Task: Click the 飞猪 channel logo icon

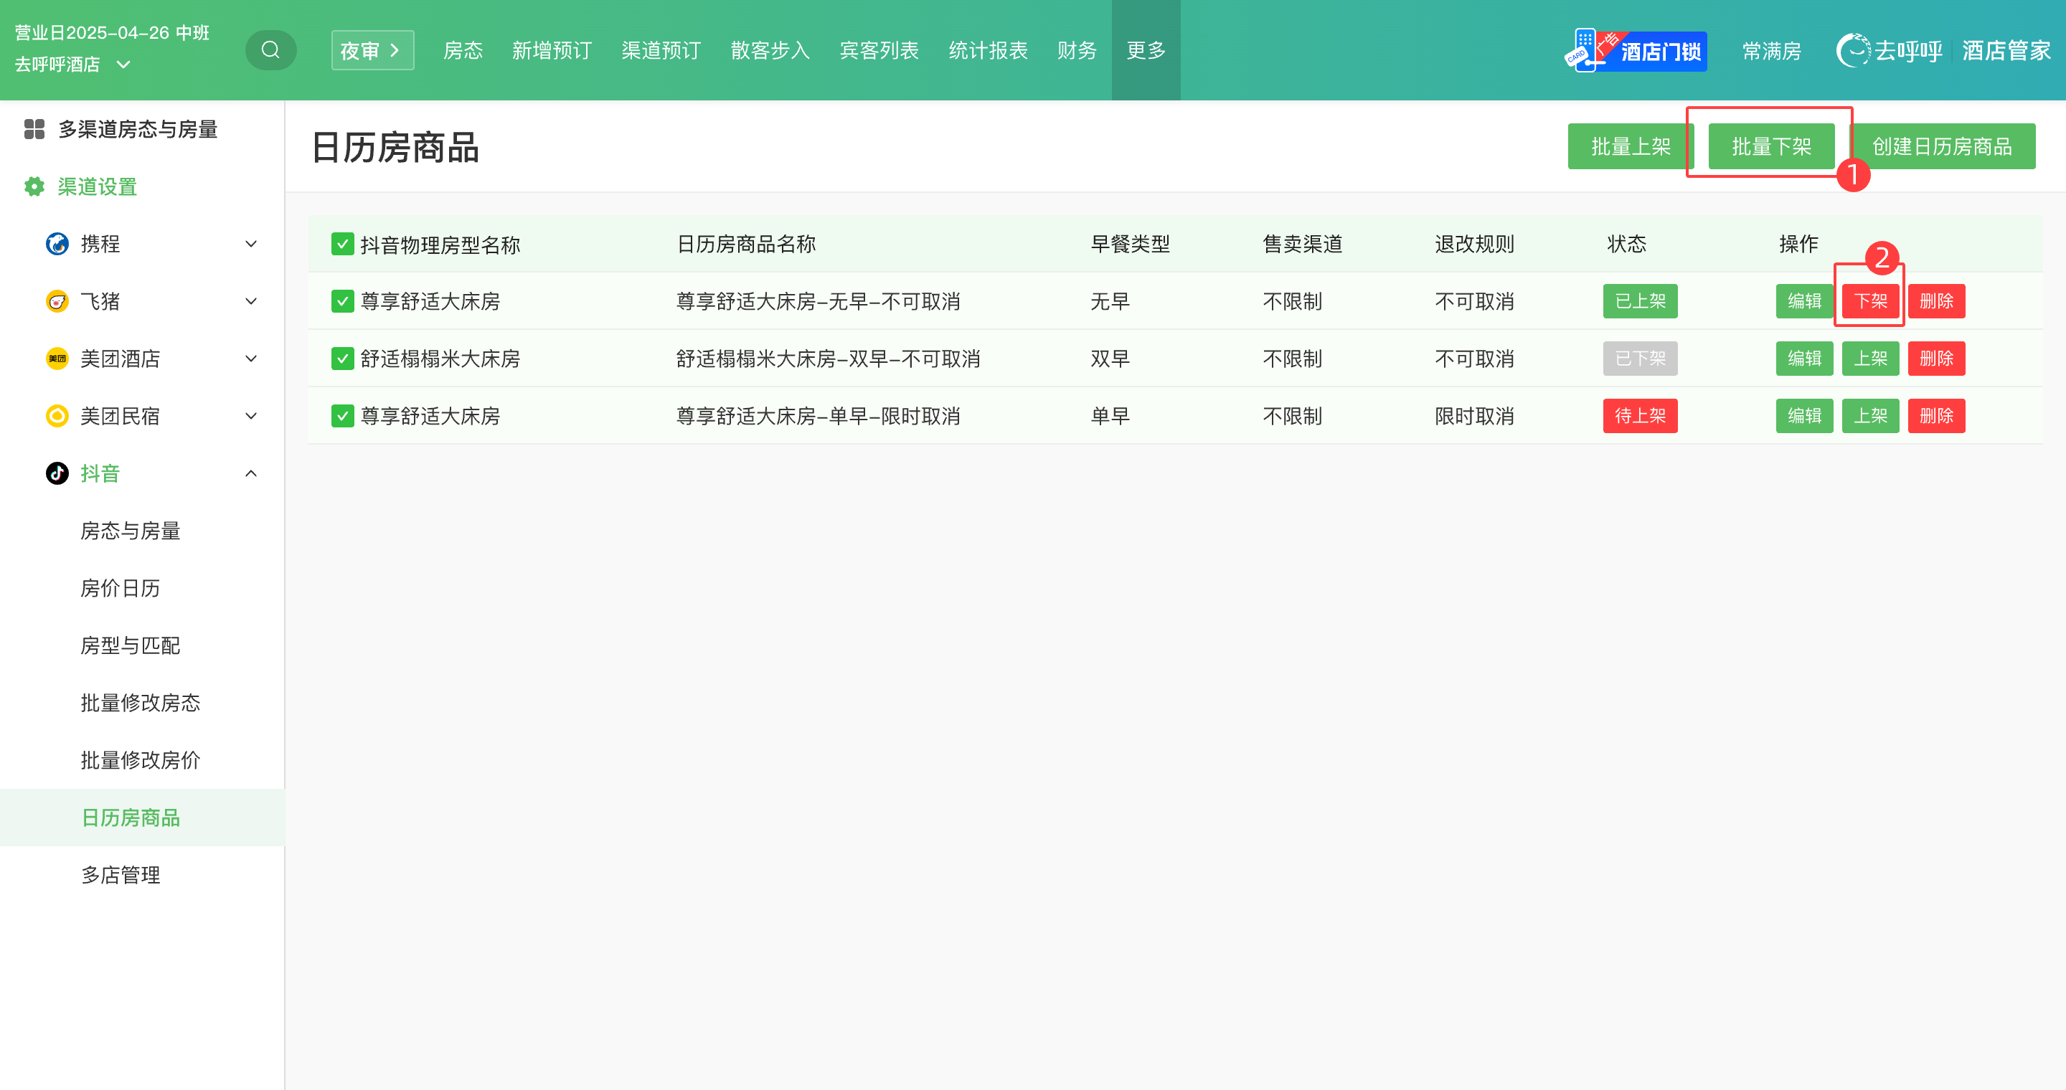Action: [57, 301]
